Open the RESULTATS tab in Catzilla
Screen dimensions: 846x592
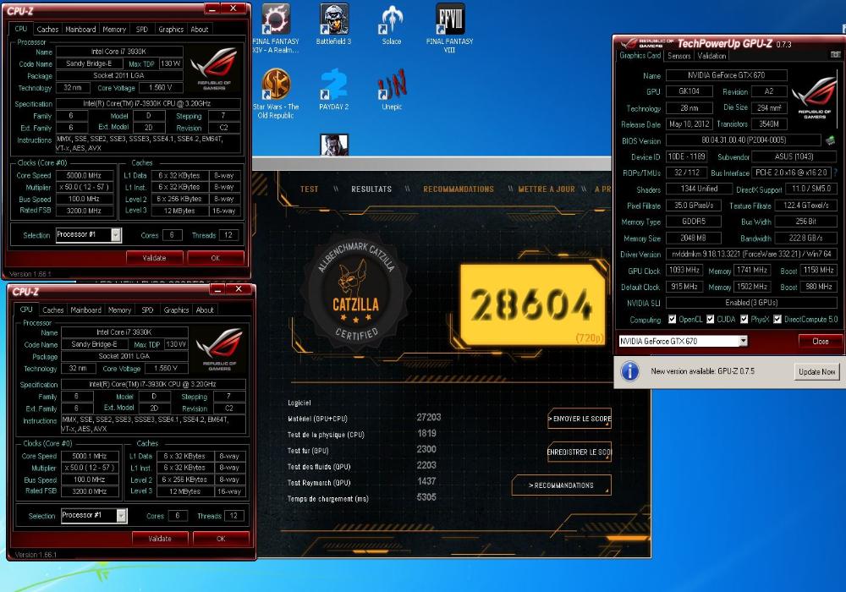pyautogui.click(x=371, y=189)
